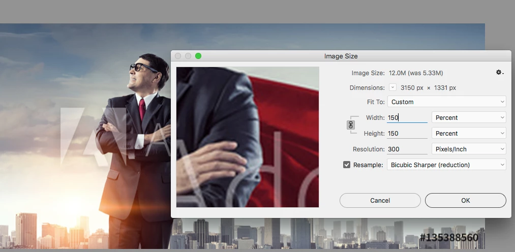The image size is (515, 252).
Task: Open the Fit To Custom dropdown
Action: click(x=447, y=102)
